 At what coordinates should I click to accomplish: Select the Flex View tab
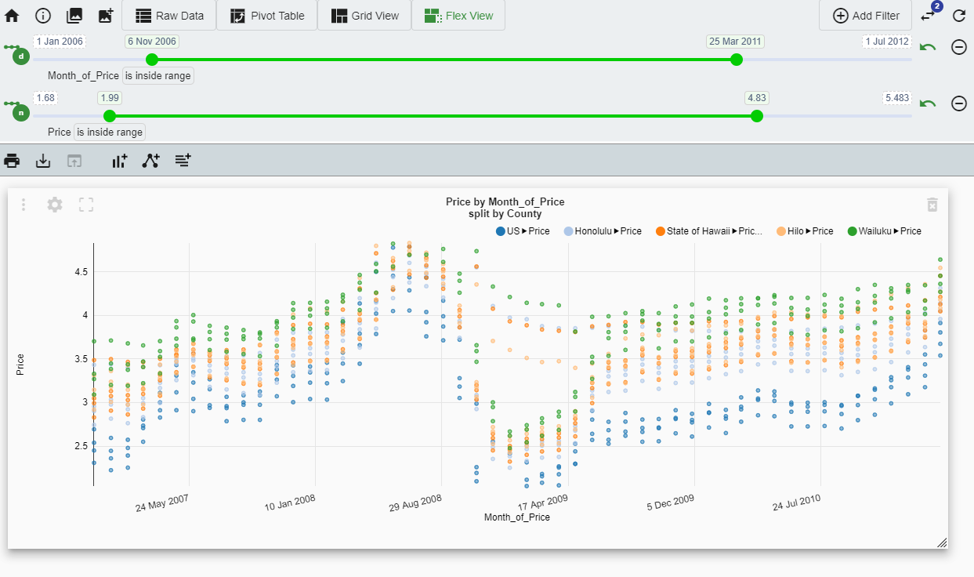pos(458,16)
